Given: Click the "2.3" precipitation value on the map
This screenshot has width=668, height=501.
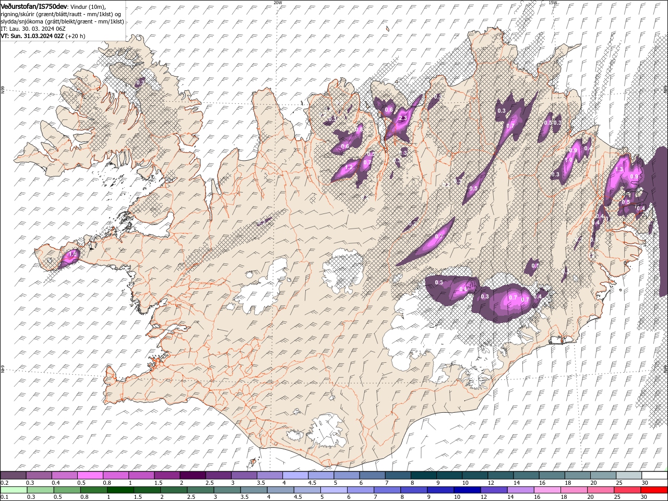Looking at the screenshot, I should click(x=402, y=118).
